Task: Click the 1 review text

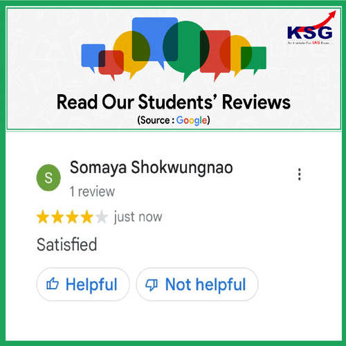Action: coord(92,192)
